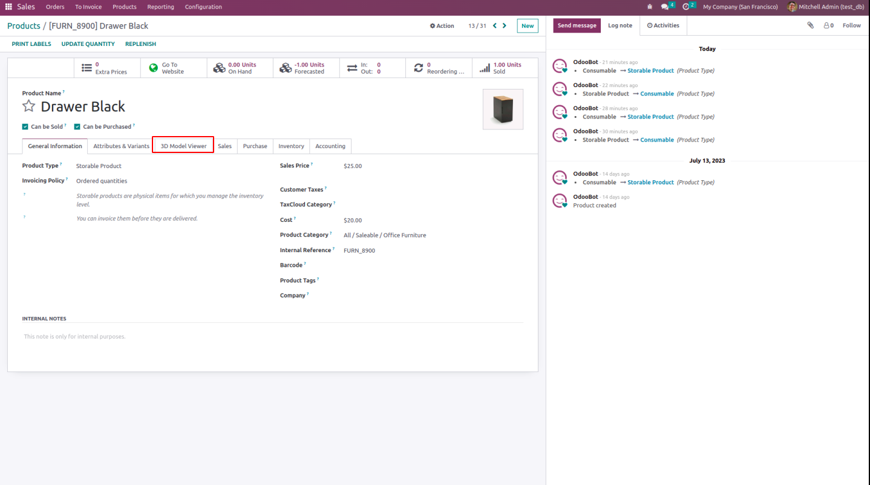The height and width of the screenshot is (485, 870).
Task: Click the debug bug icon in navbar
Action: pos(650,7)
